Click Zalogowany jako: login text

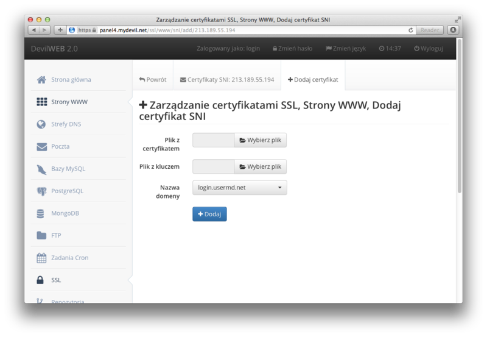[228, 49]
